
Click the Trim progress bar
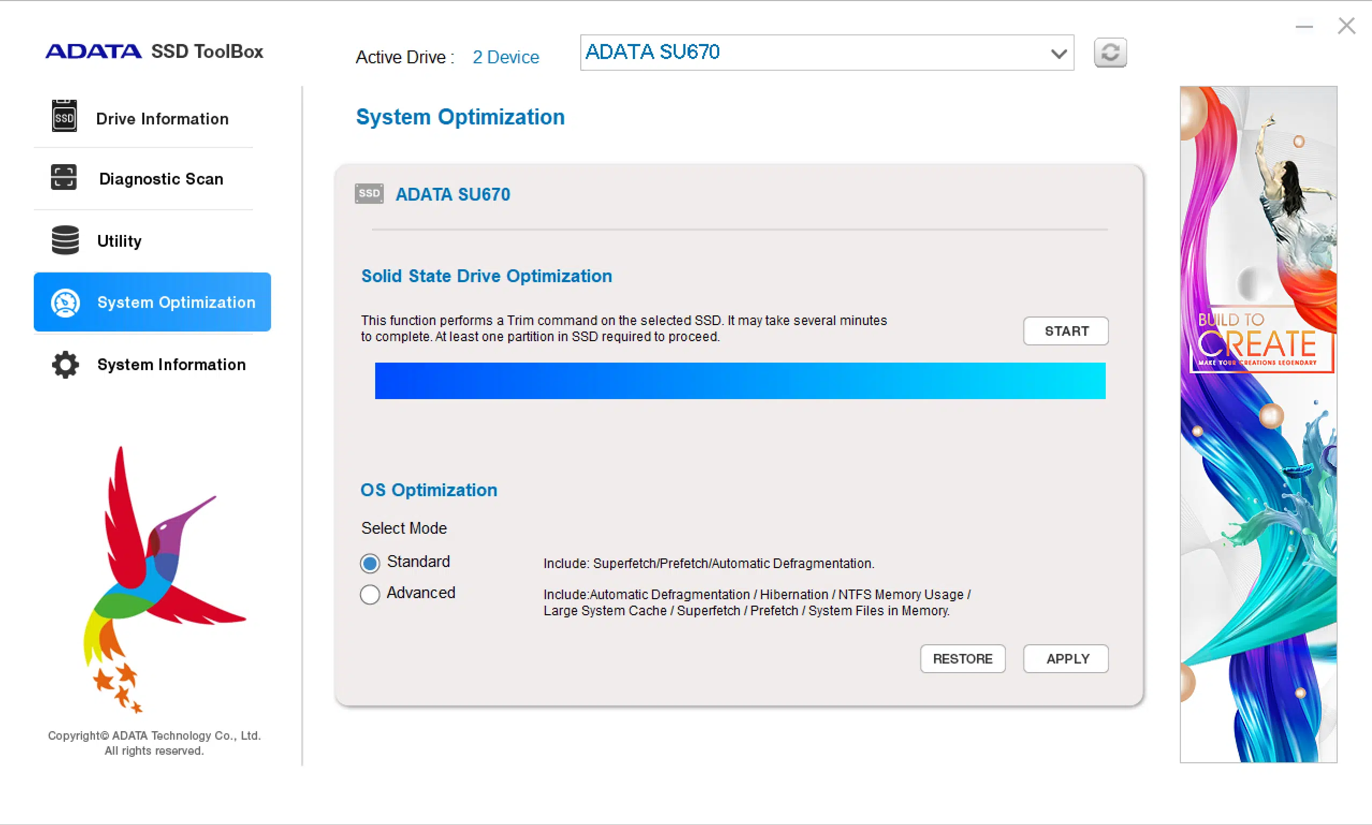[740, 381]
